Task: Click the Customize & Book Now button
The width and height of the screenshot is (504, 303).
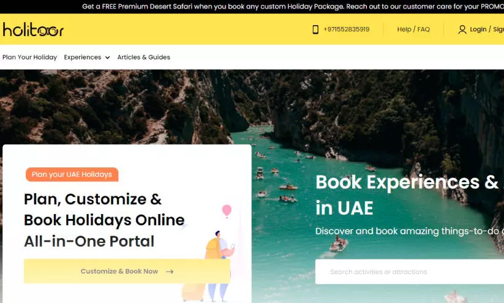Action: pos(127,271)
